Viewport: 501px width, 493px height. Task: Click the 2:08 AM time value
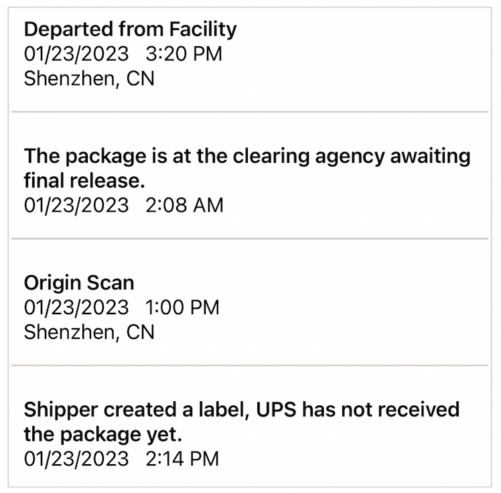click(x=185, y=205)
